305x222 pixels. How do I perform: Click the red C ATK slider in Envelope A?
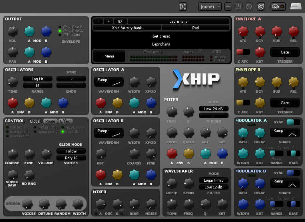pyautogui.click(x=243, y=52)
